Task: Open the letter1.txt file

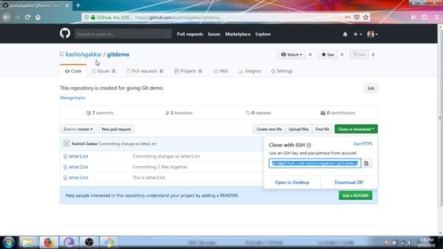Action: coord(78,156)
